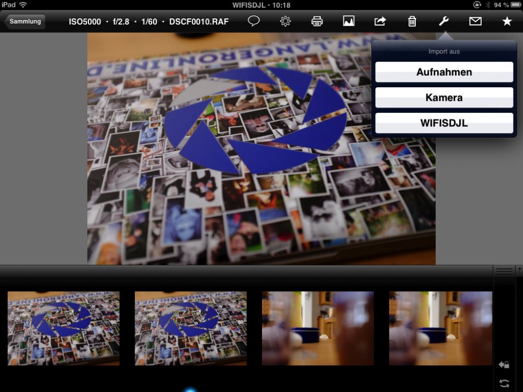Tap the share arrow icon
Screen dimensions: 523x392
click(380, 21)
